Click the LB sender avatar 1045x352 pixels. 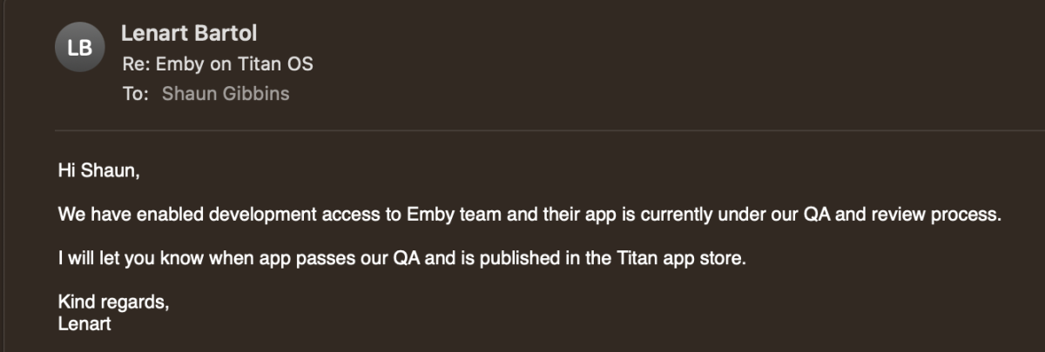(x=79, y=49)
